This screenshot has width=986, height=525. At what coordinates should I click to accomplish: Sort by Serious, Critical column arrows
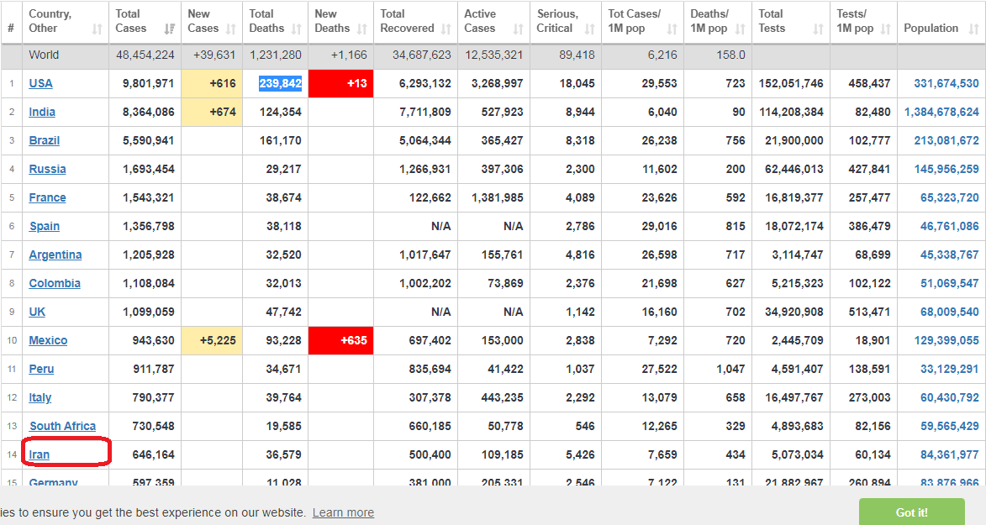pos(589,29)
